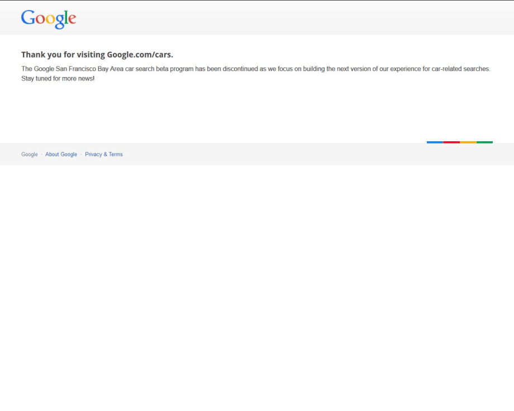
Task: Click the gray Google wordmark in the footer
Action: (x=29, y=154)
